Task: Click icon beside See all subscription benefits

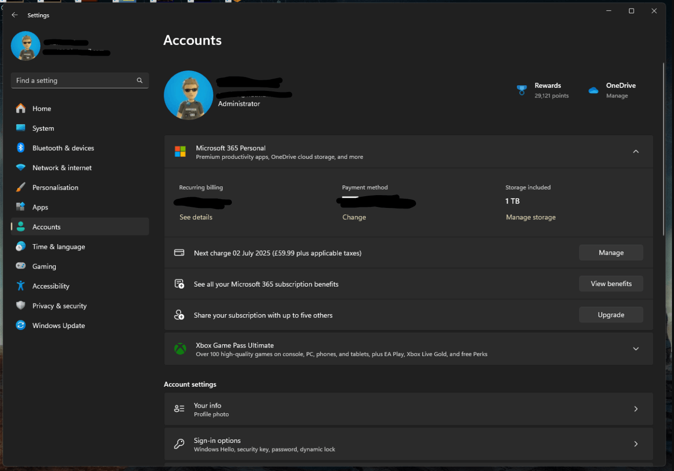Action: [x=179, y=284]
